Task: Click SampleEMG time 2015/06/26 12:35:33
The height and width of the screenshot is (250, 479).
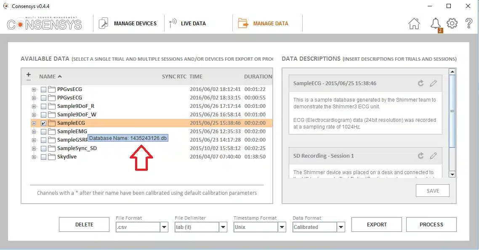Action: pyautogui.click(x=215, y=132)
